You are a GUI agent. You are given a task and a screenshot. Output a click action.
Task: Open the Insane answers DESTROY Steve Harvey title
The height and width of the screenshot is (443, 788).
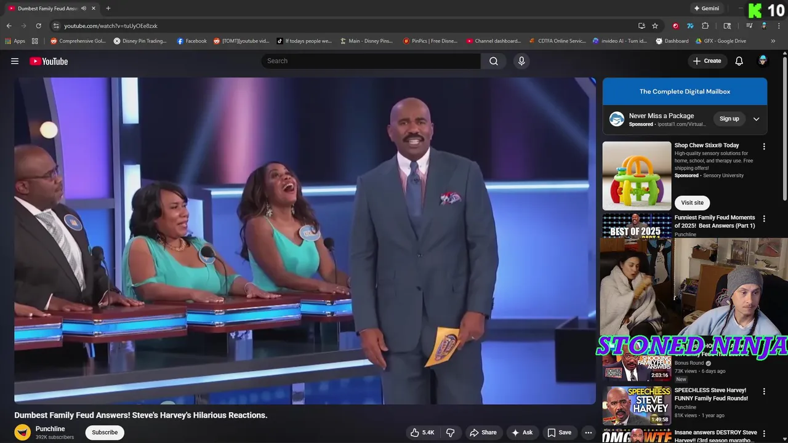pos(715,436)
